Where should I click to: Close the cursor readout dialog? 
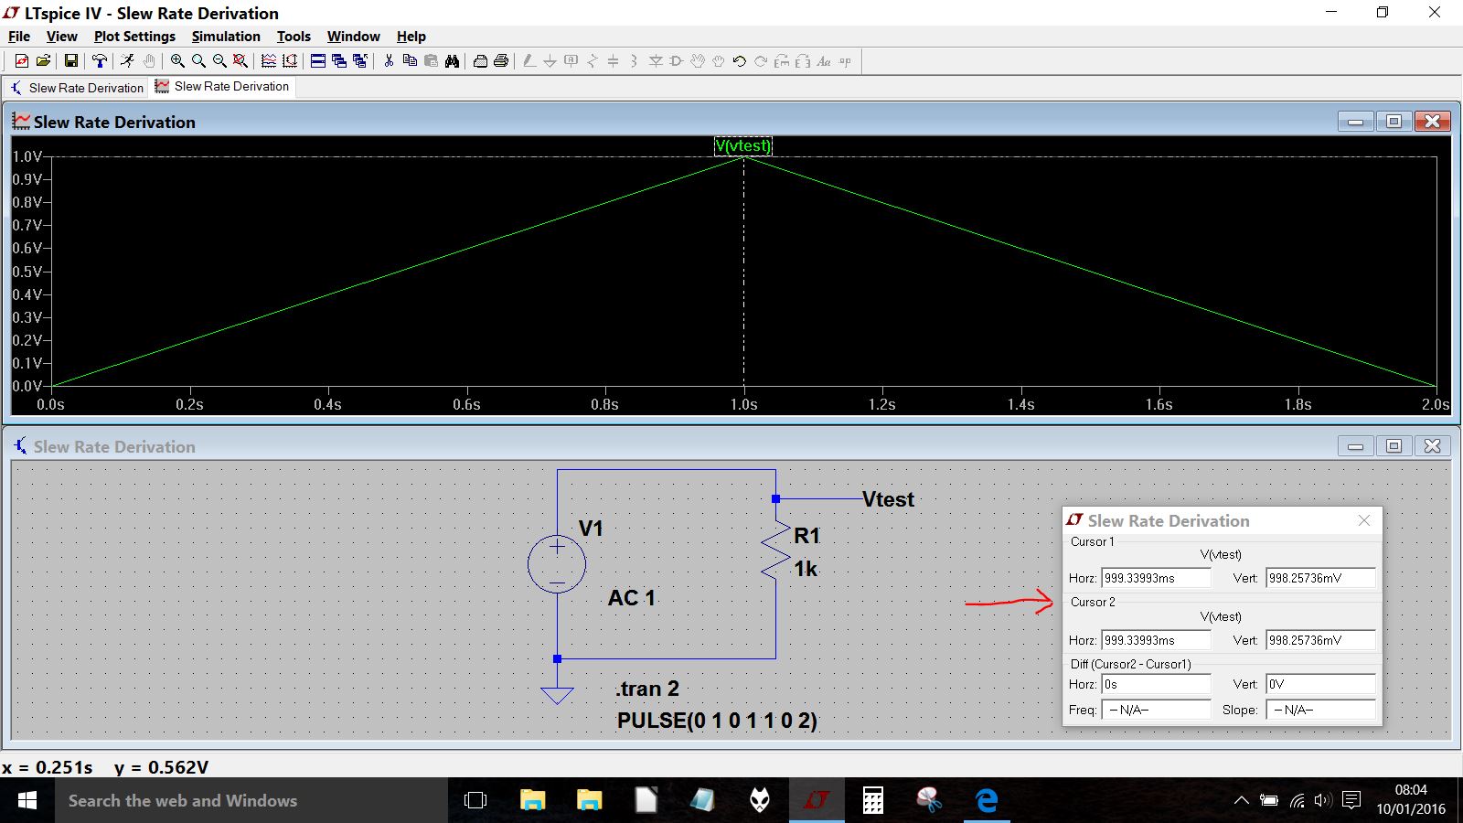pyautogui.click(x=1364, y=520)
